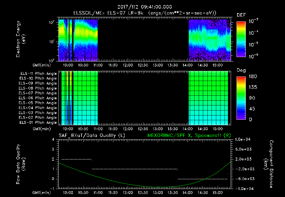Image resolution: width=285 pixels, height=197 pixels.
Task: Click the timestamp title '2017/112 09:41:00.000'
Action: coord(145,7)
